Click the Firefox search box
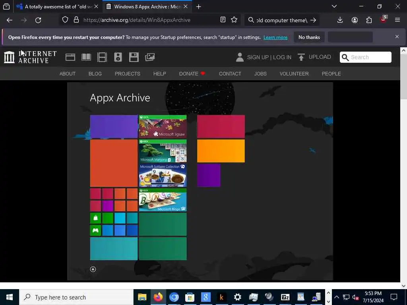The width and height of the screenshot is (407, 305). coord(282,20)
